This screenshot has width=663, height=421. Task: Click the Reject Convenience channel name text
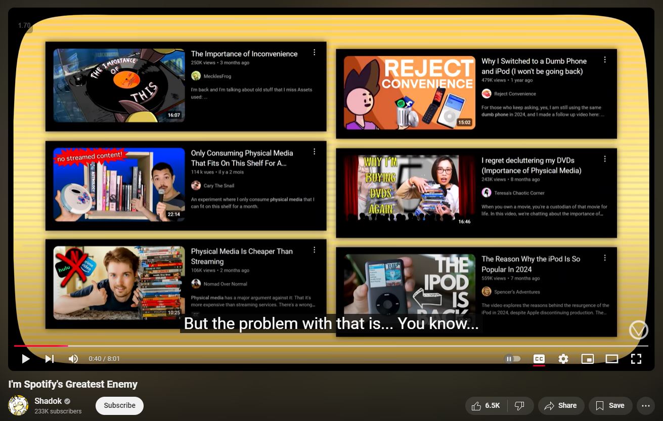point(515,94)
